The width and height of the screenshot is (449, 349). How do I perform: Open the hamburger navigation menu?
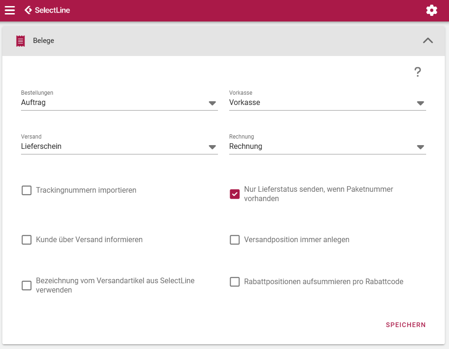click(10, 10)
